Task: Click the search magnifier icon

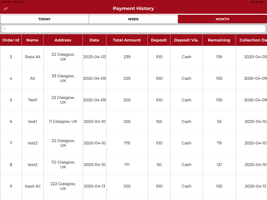Action: point(5,29)
